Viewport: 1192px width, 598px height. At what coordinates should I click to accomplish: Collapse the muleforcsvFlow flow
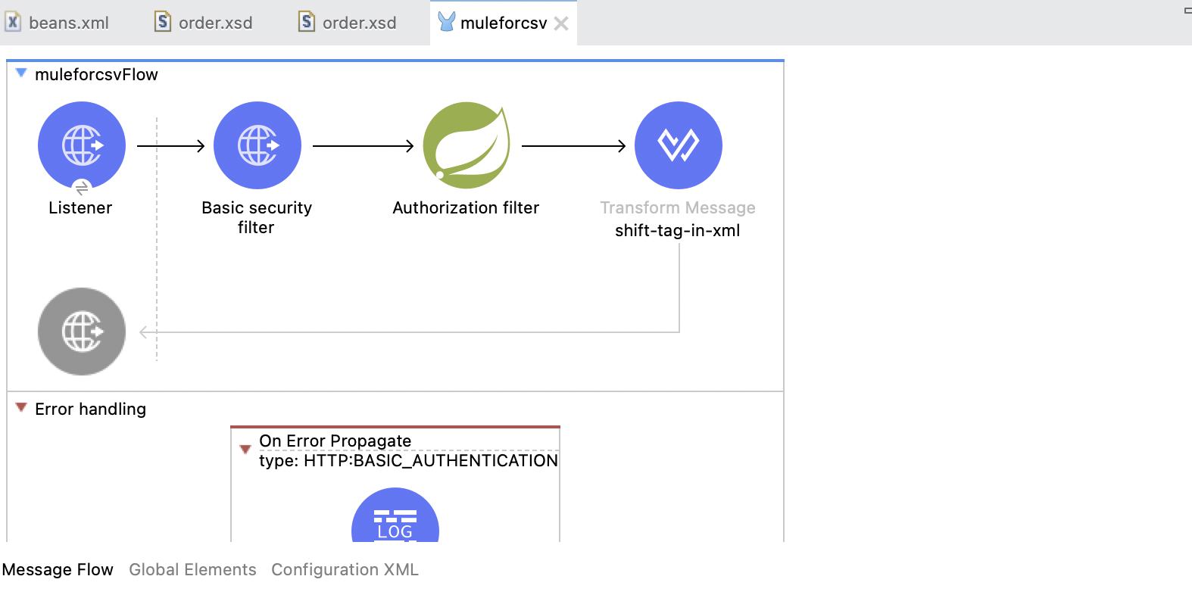(21, 73)
